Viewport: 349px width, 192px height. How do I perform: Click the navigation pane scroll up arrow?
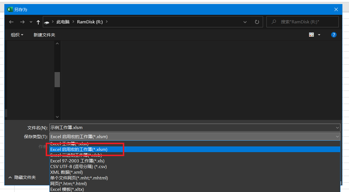[x=57, y=44]
